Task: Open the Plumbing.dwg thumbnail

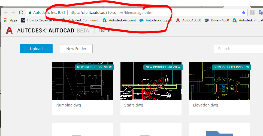Action: pyautogui.click(x=82, y=81)
